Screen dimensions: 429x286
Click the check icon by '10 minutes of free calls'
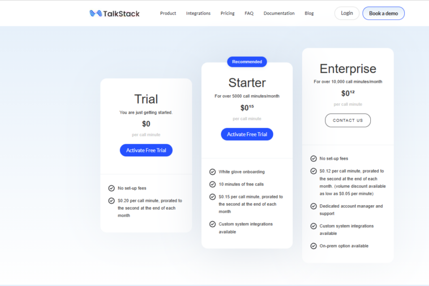[x=212, y=184]
